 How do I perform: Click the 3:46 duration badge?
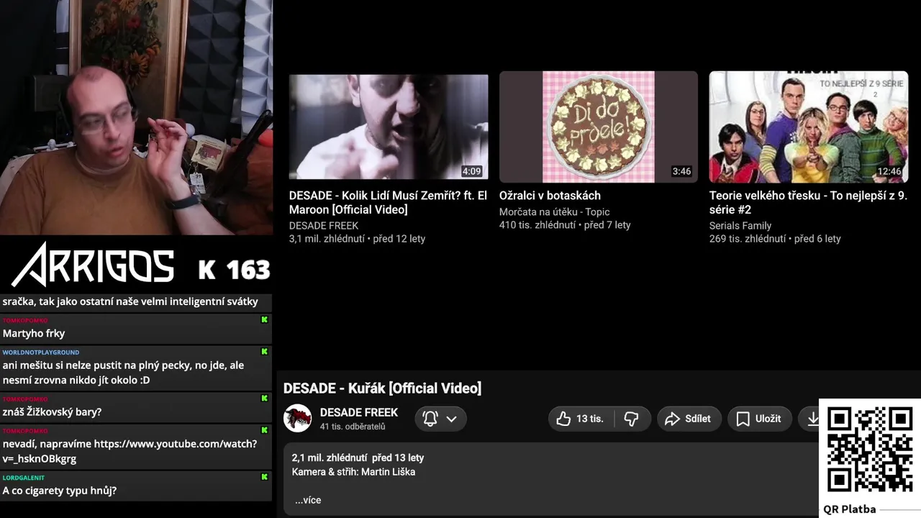coord(681,171)
